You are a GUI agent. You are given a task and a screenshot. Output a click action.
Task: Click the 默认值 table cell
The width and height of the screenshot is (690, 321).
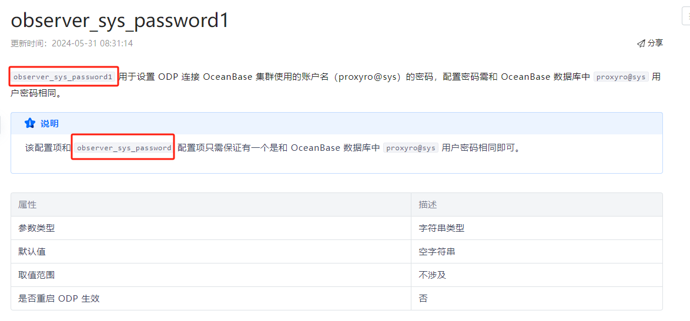tap(211, 252)
